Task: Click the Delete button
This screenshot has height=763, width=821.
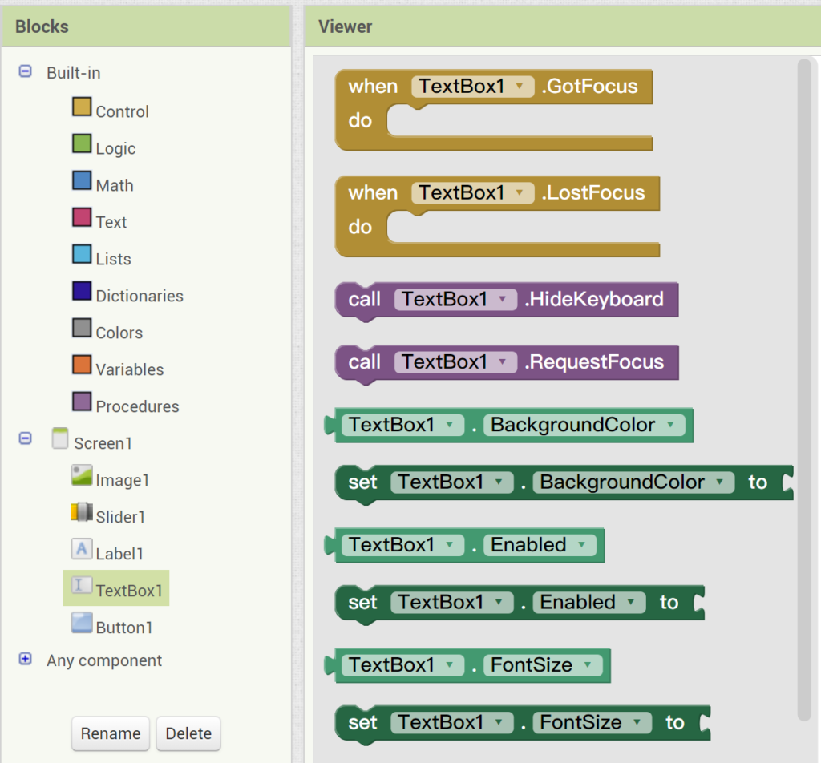Action: 188,733
